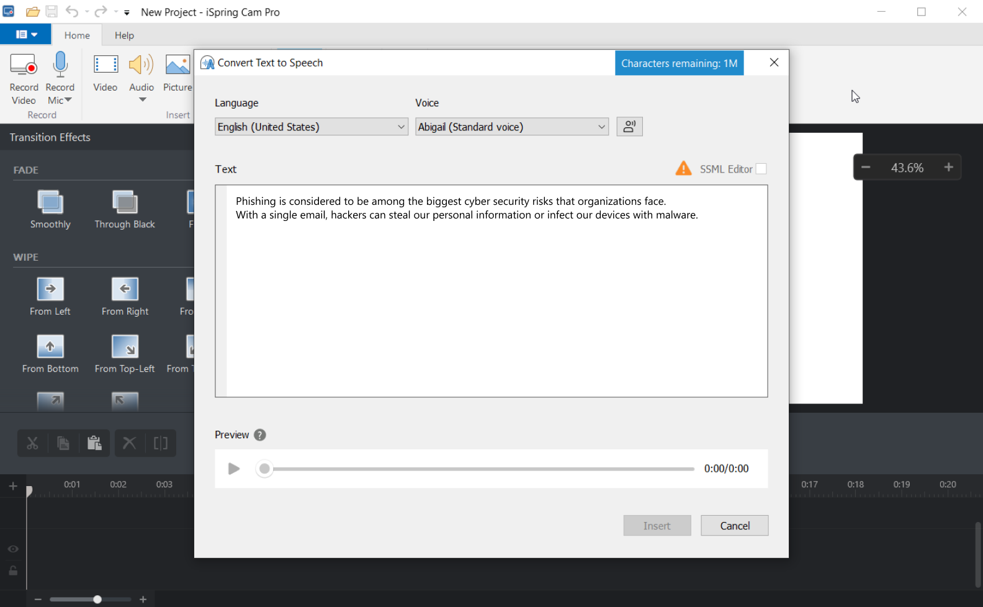Zoom in the canvas with plus button
Screen dimensions: 983x607
tap(948, 168)
